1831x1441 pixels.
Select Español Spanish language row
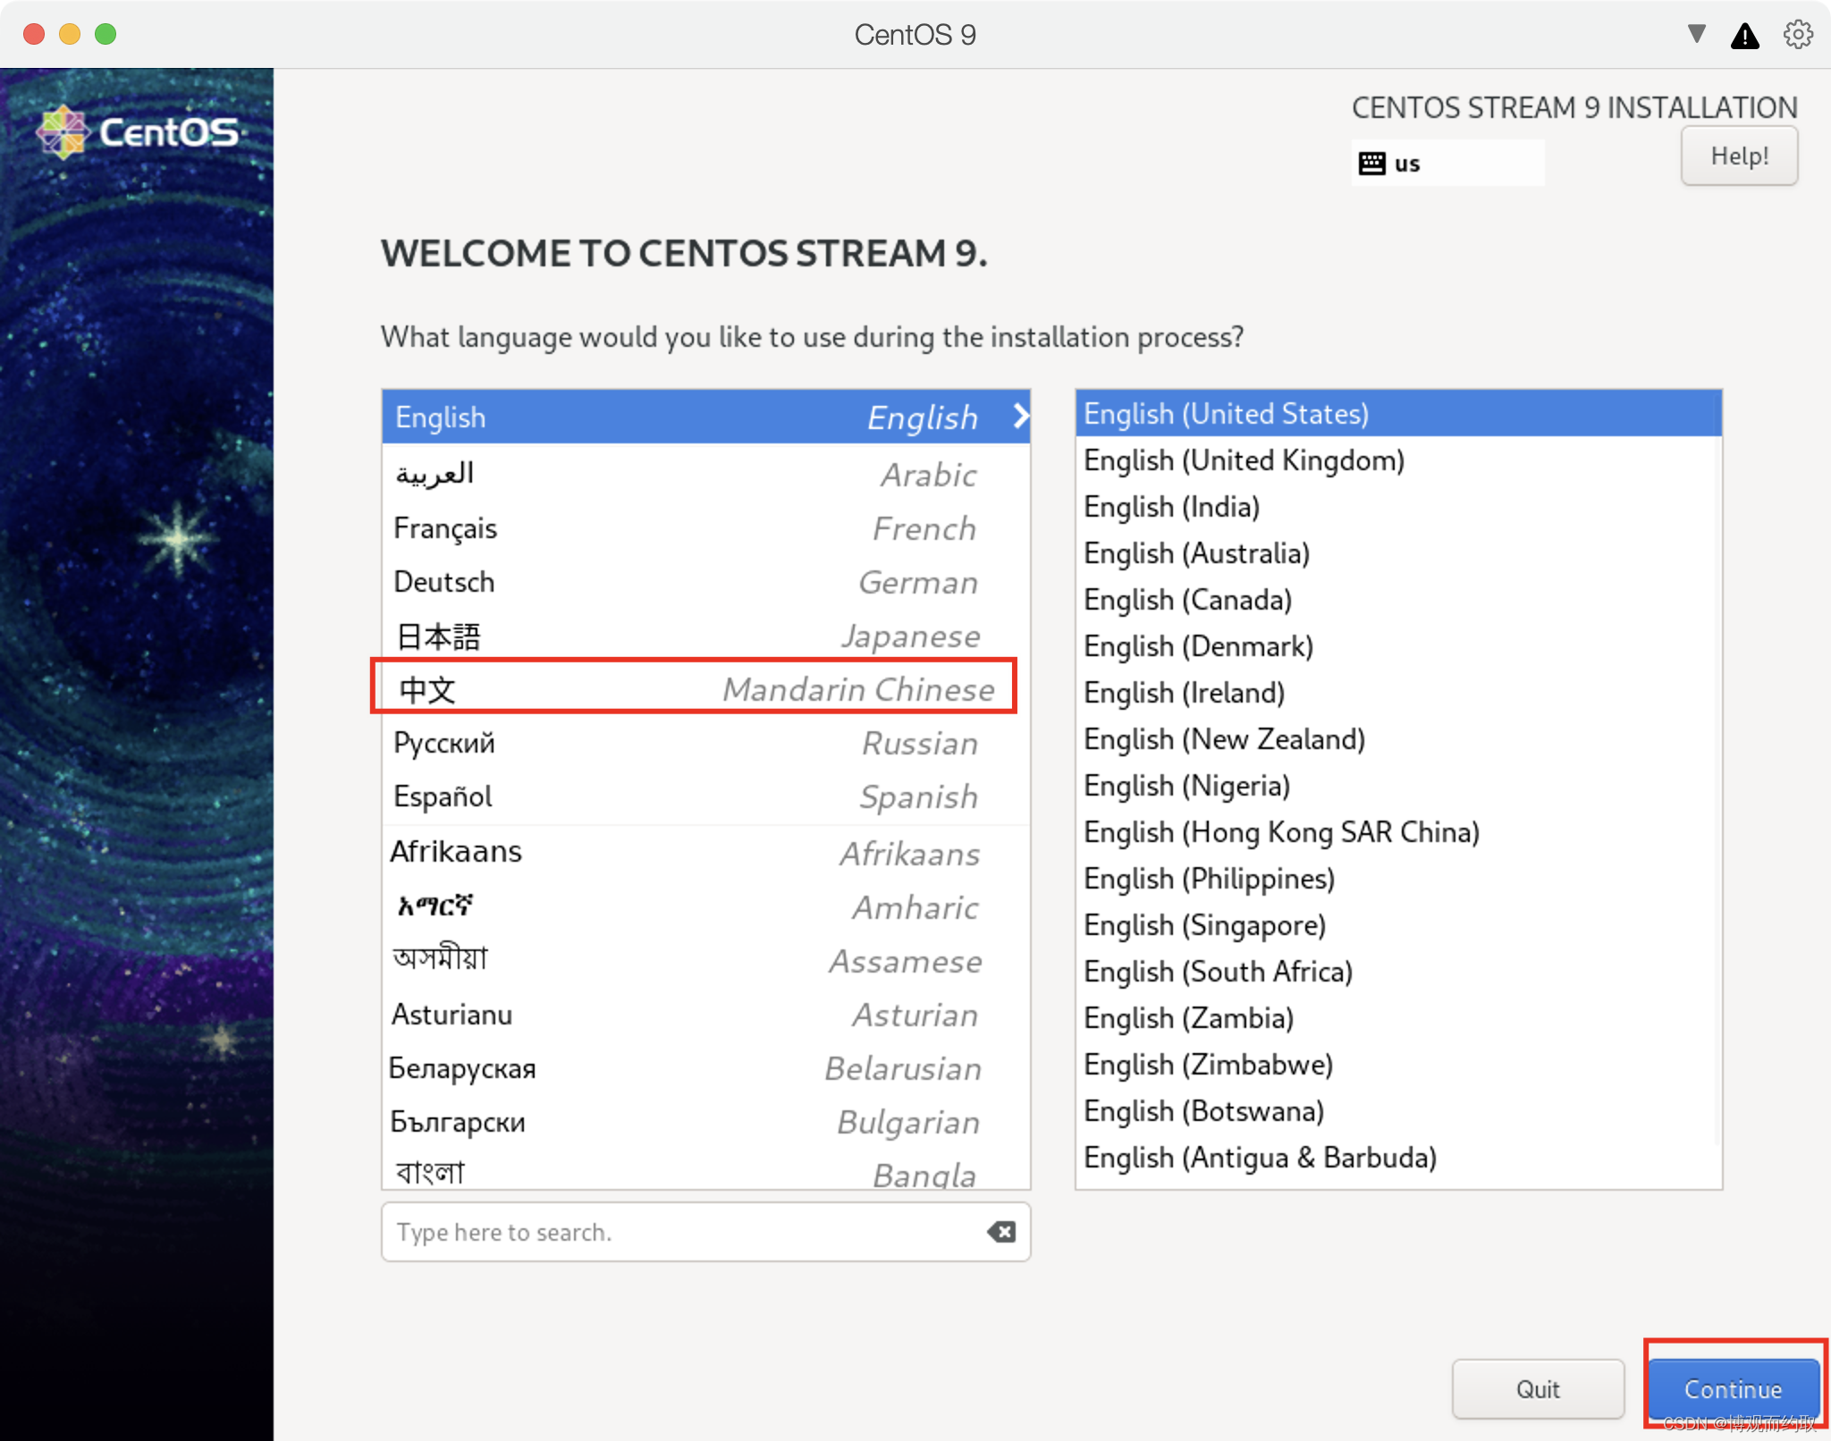[x=705, y=796]
